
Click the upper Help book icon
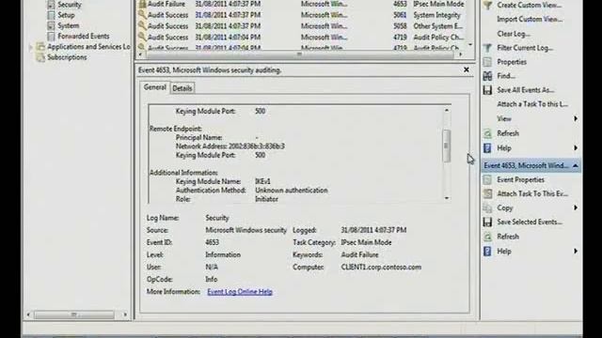(x=487, y=148)
